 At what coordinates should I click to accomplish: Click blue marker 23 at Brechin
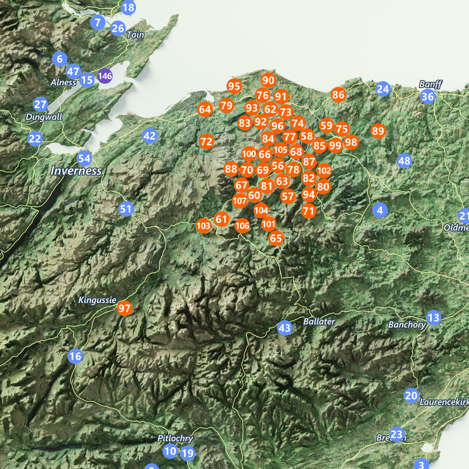tap(396, 434)
